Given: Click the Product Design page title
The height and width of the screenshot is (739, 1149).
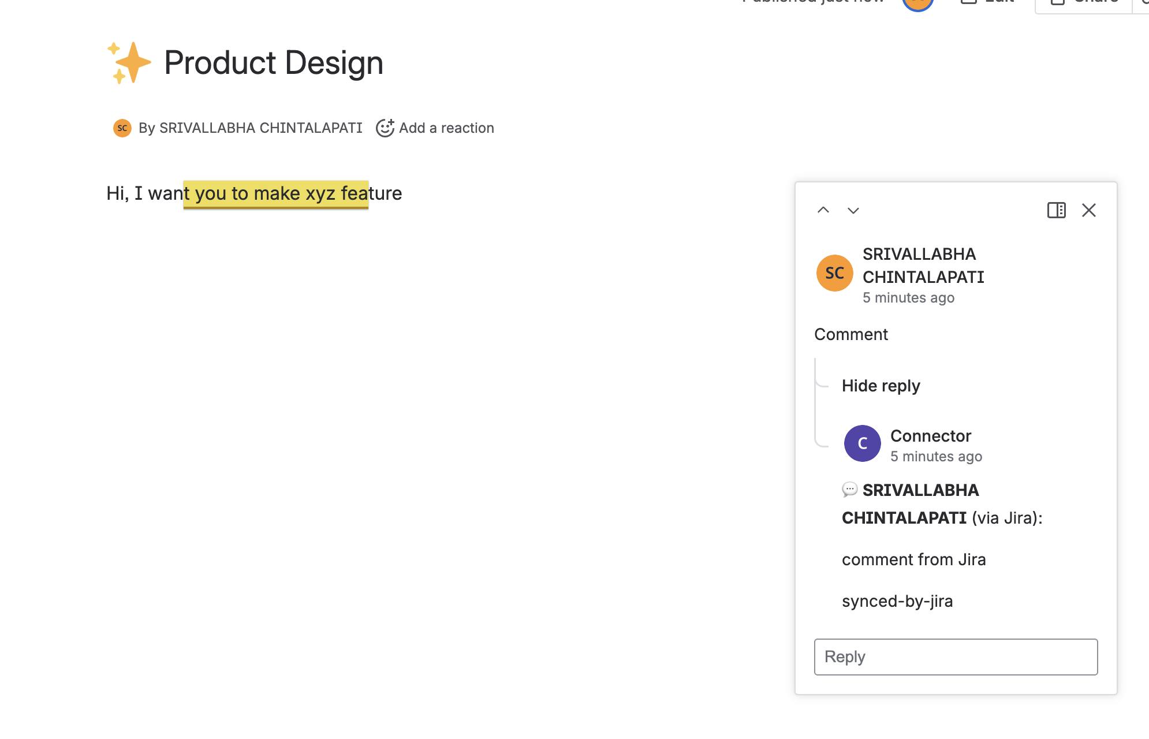Looking at the screenshot, I should pos(273,63).
